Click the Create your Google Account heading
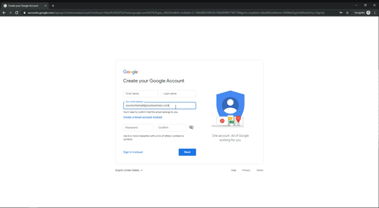This screenshot has width=379, height=208. point(154,81)
